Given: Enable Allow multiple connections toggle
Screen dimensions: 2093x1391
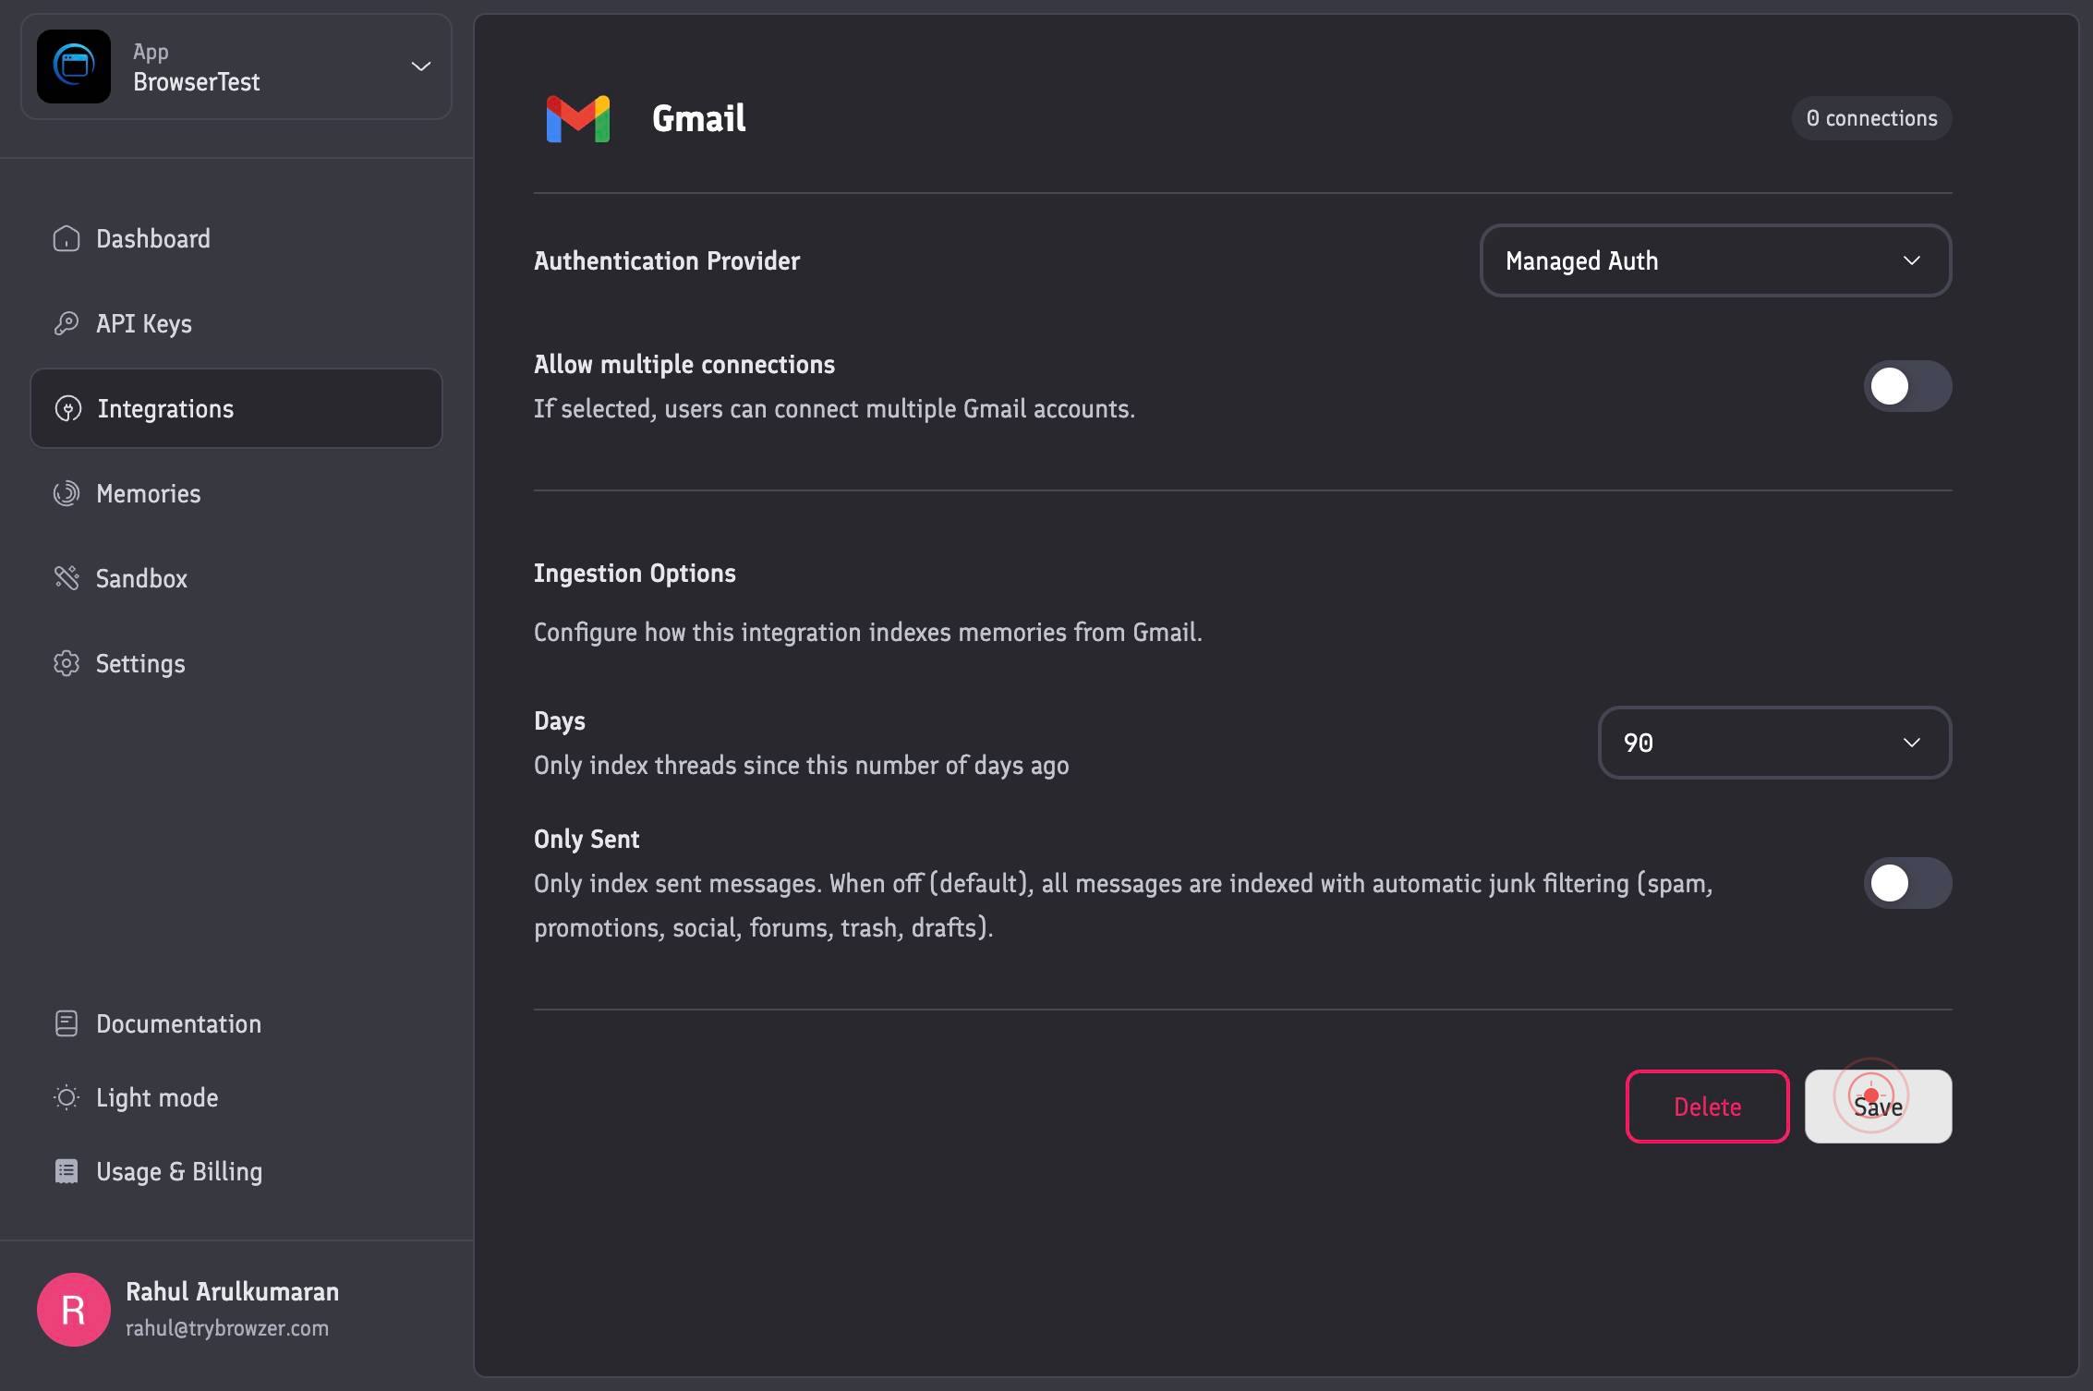Looking at the screenshot, I should point(1907,386).
